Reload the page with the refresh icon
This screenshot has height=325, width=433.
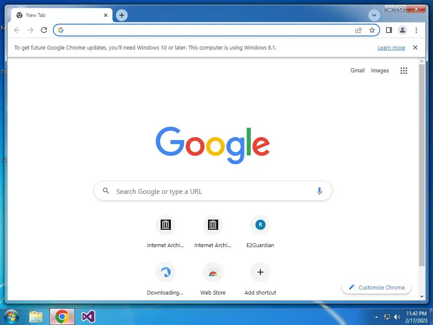point(44,30)
